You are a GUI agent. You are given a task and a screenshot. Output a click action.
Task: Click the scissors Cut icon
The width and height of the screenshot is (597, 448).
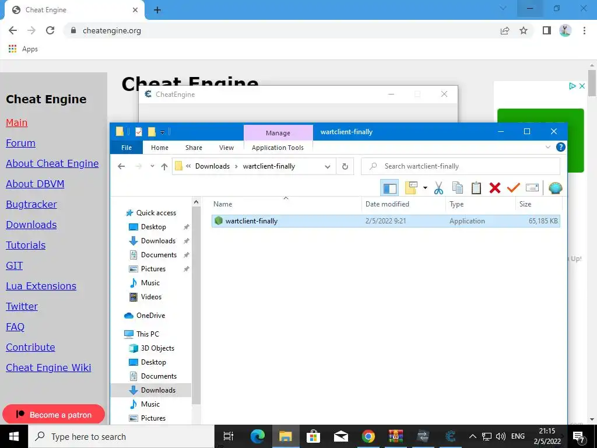pos(438,188)
